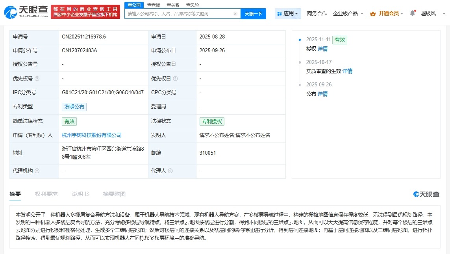Open the notification bell icon
The image size is (450, 254).
412,13
